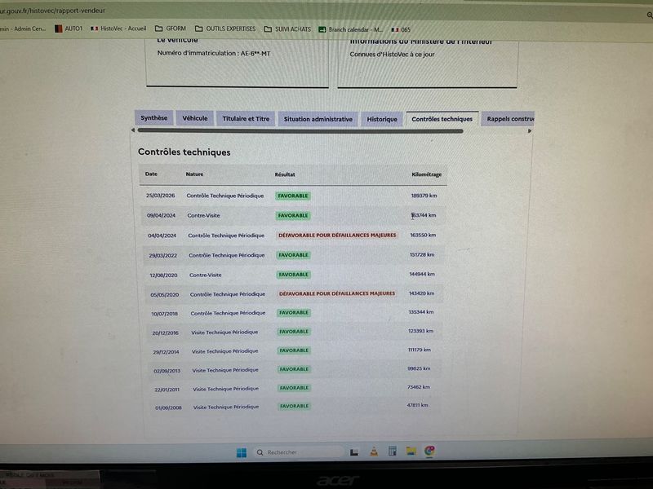Click DÉFAVORABLE badge on 05/05/2020 row
Viewport: 653px width, 489px height.
pos(336,293)
